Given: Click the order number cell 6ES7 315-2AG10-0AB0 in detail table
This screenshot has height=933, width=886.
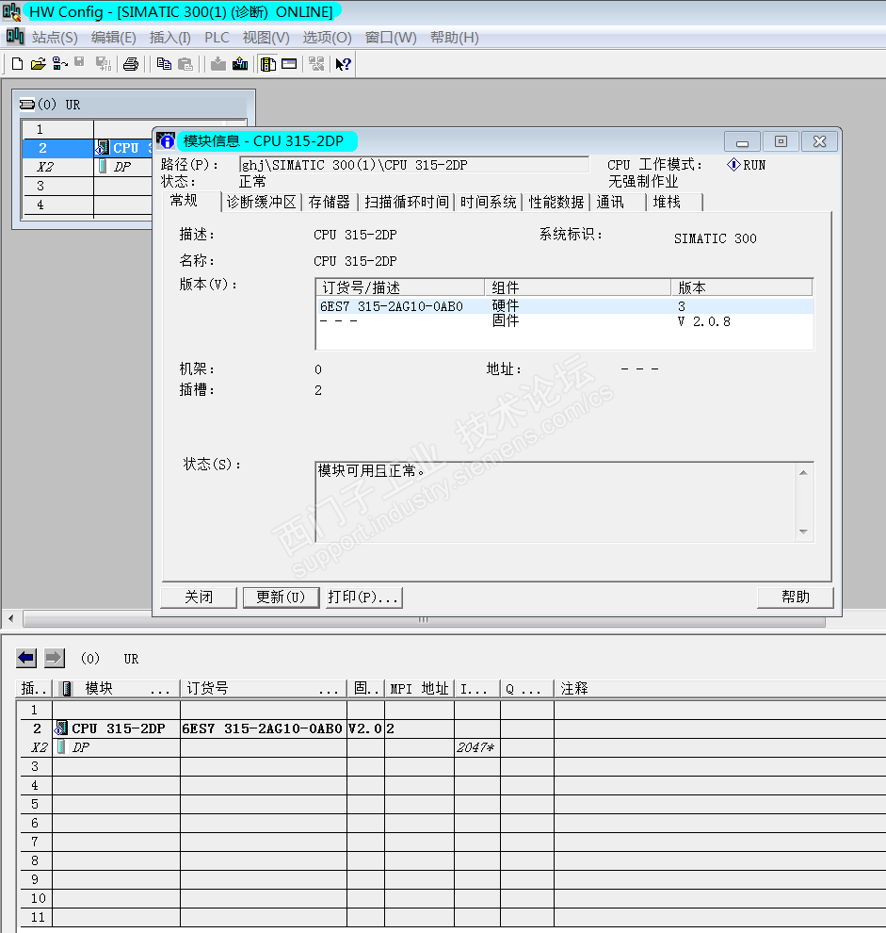Looking at the screenshot, I should point(263,728).
